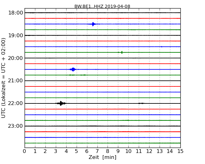Select the small black event near minute 11
The height and width of the screenshot is (164, 205).
[141, 103]
